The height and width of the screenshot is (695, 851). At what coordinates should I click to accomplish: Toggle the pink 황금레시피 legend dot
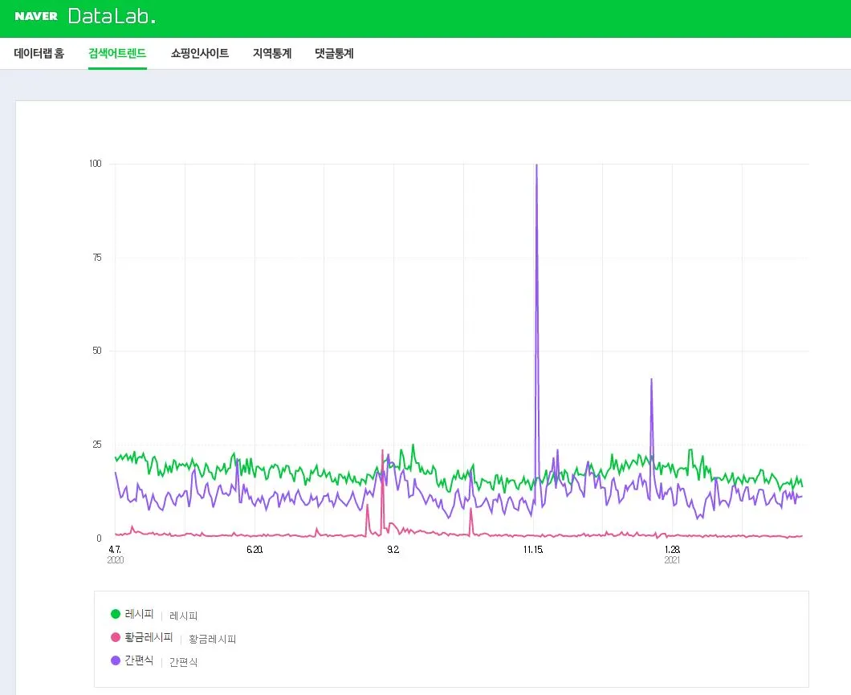[x=116, y=637]
